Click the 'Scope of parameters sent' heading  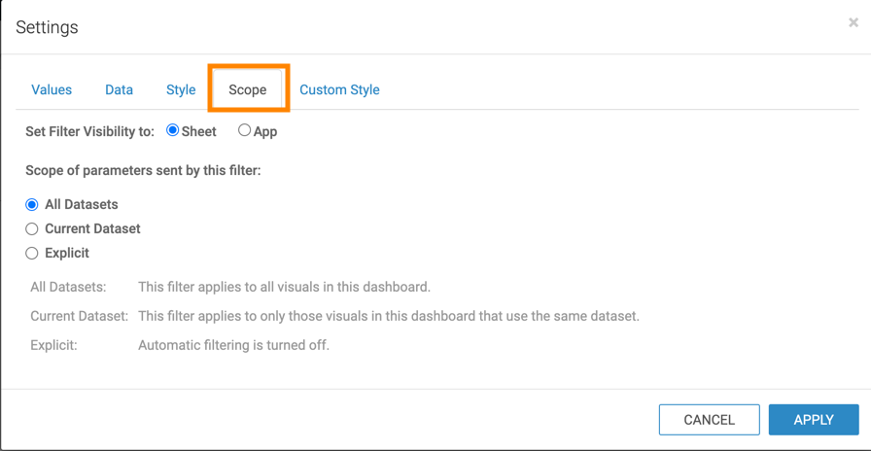click(143, 170)
